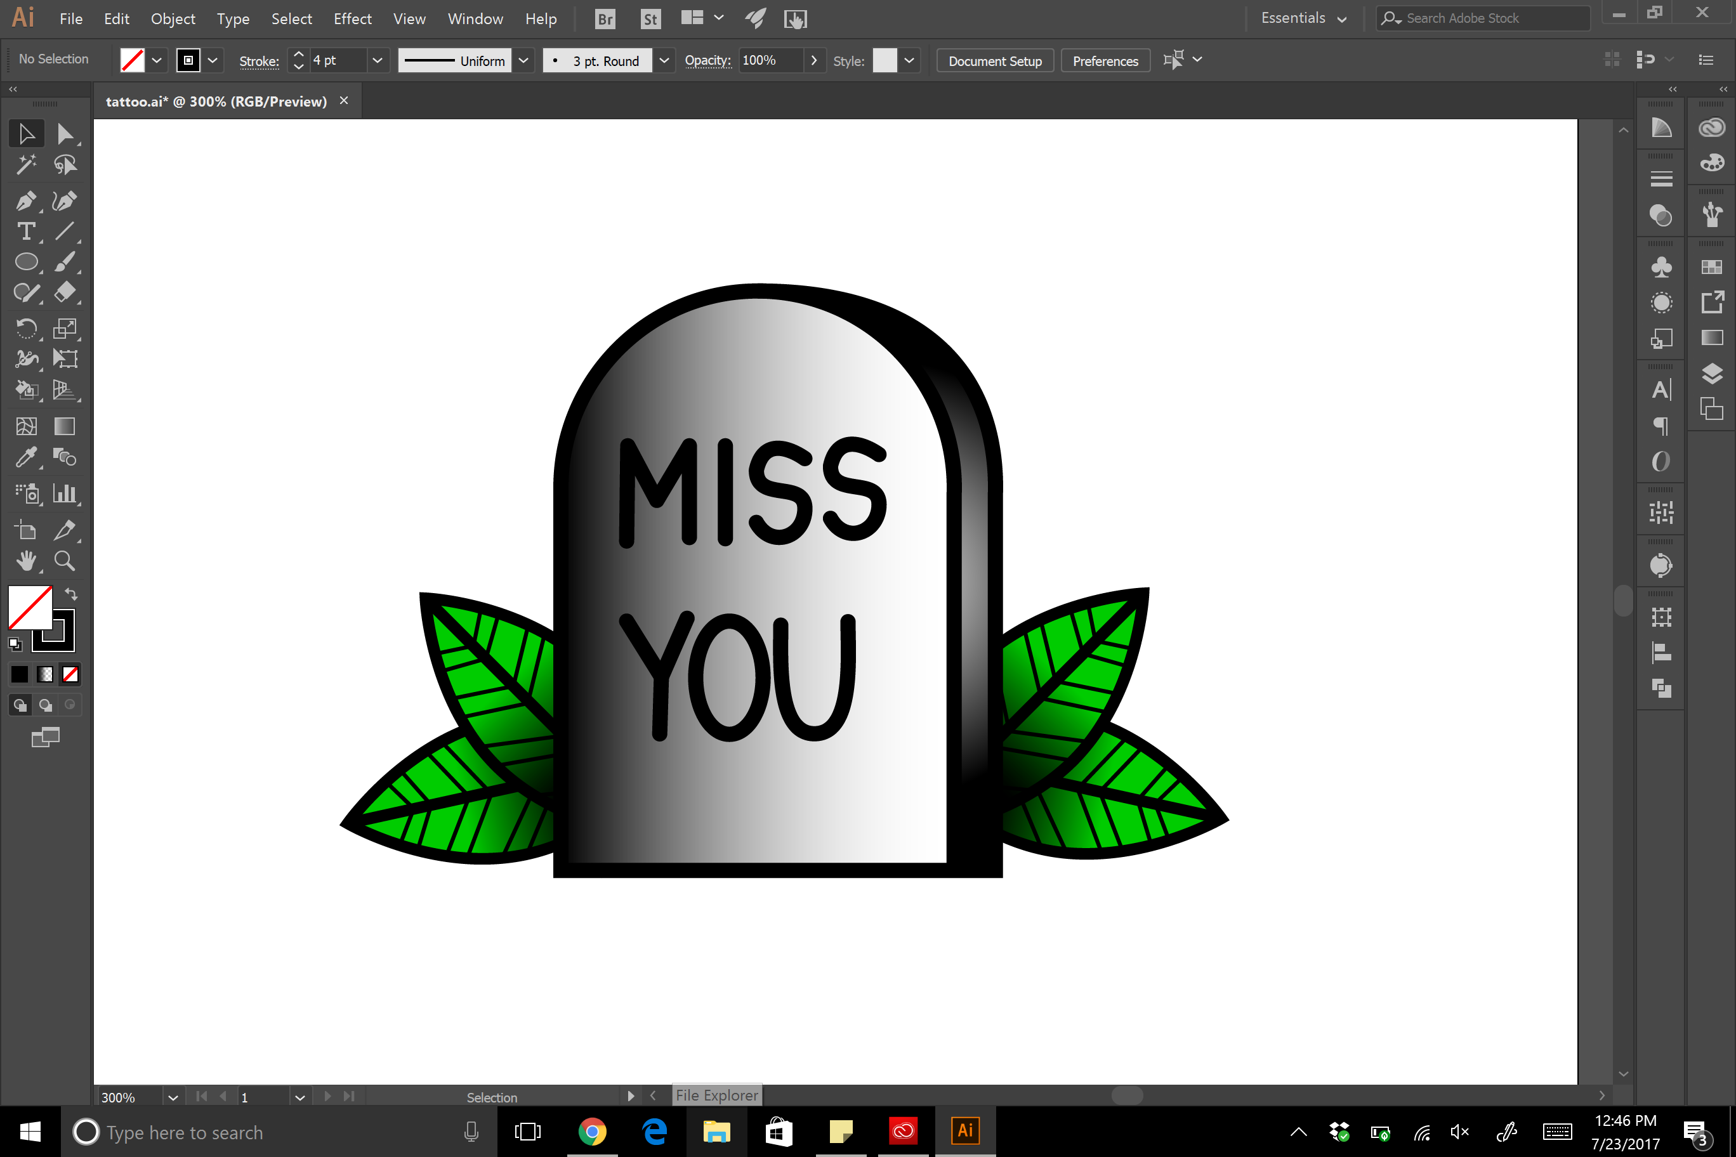Select the Eraser tool
1736x1157 pixels.
click(x=65, y=293)
